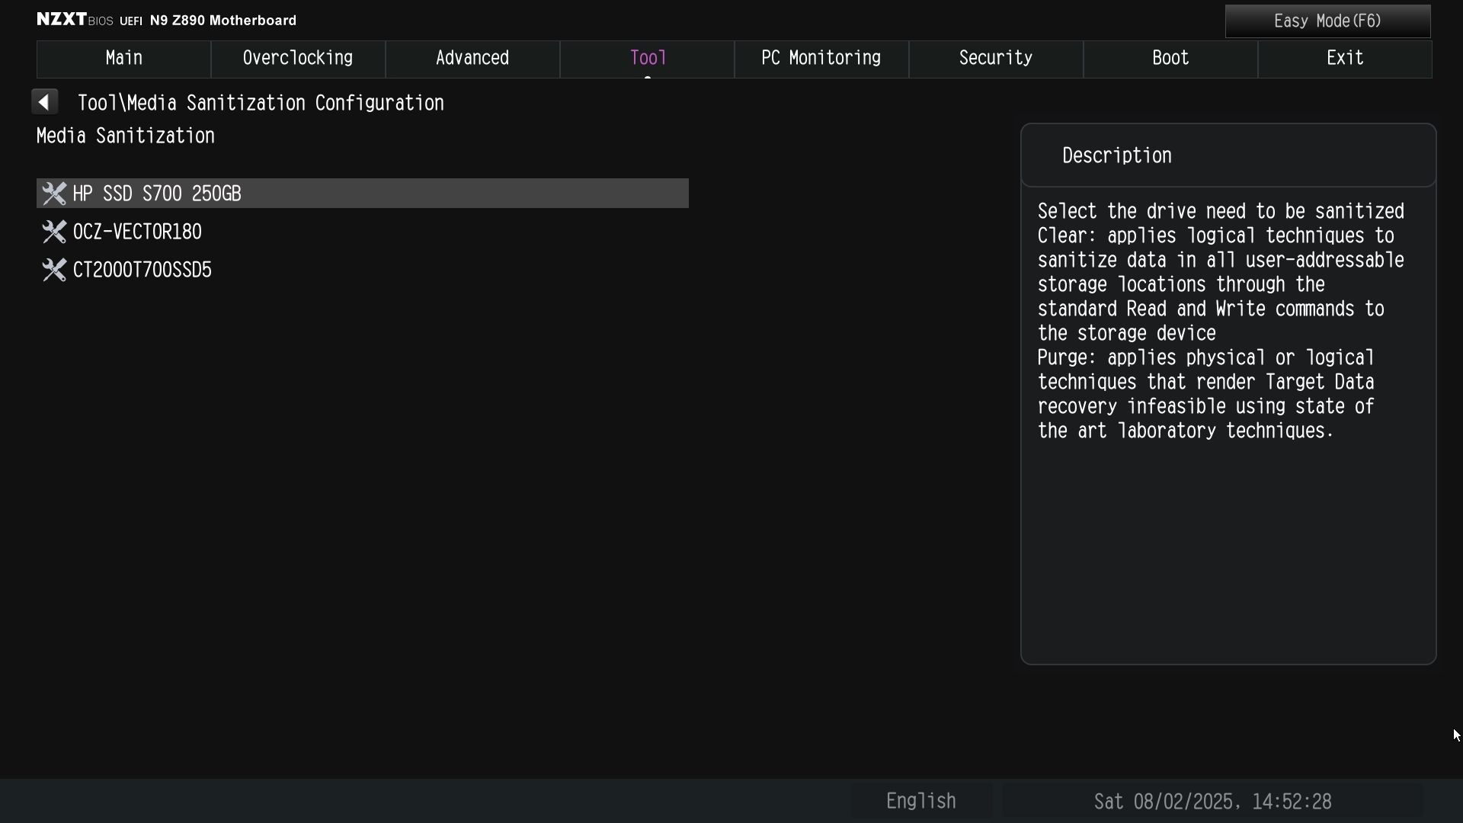Open the Advanced tab
Screen dimensions: 1463x823
pyautogui.click(x=472, y=59)
